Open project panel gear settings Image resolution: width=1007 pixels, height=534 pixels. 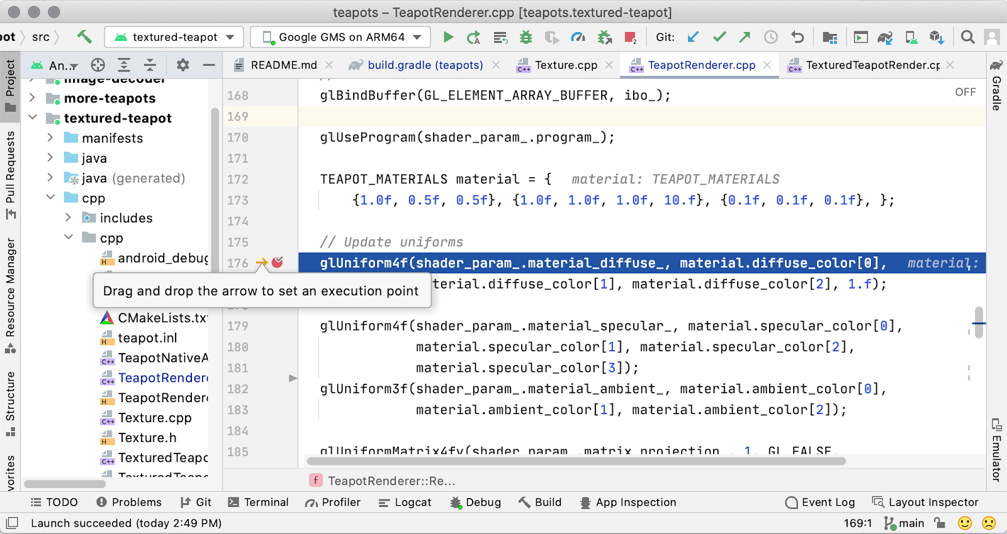coord(183,65)
